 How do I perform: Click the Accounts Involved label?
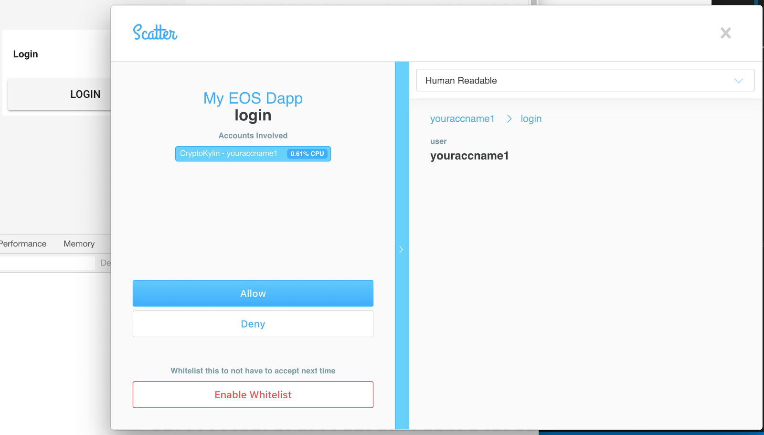253,136
